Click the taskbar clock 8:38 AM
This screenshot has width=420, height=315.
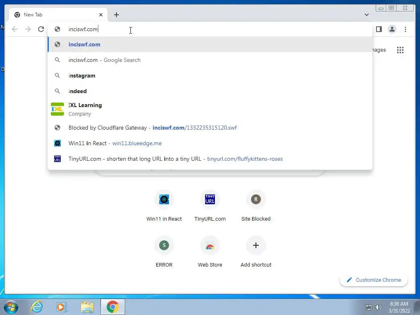coord(399,307)
